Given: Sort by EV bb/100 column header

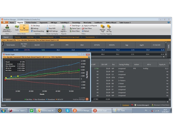Looking at the screenshot, I should (156, 45).
